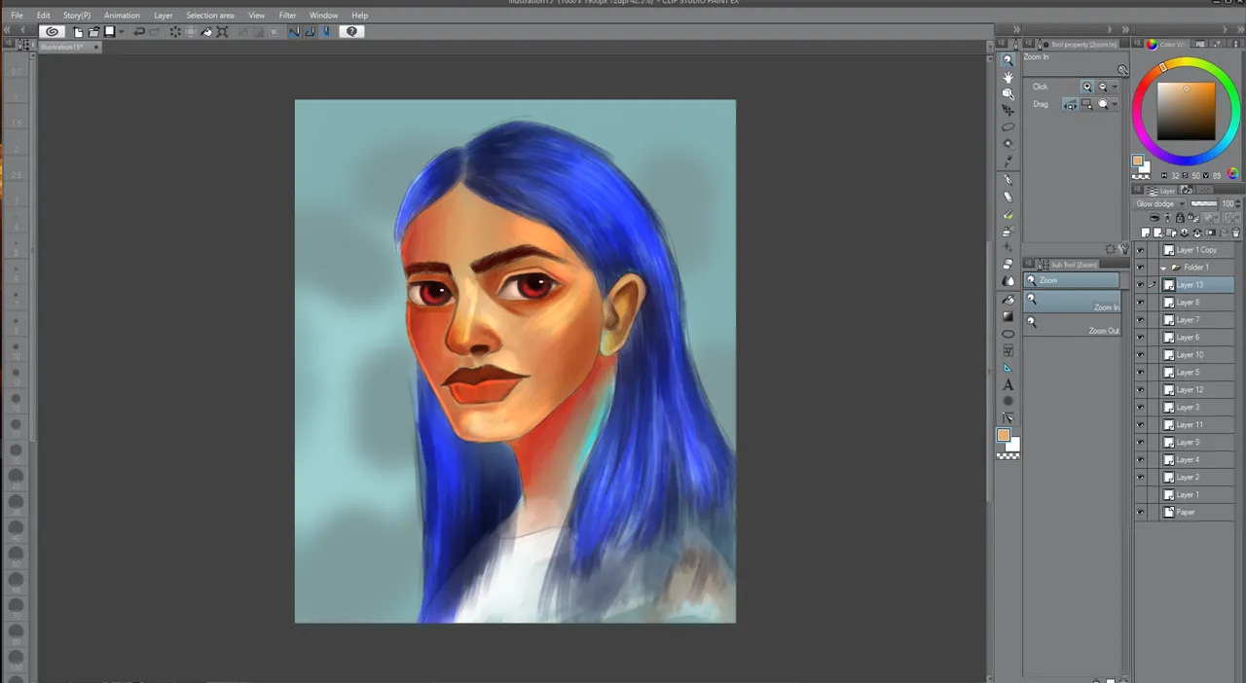
Task: Select the Pen tool
Action: (1008, 180)
